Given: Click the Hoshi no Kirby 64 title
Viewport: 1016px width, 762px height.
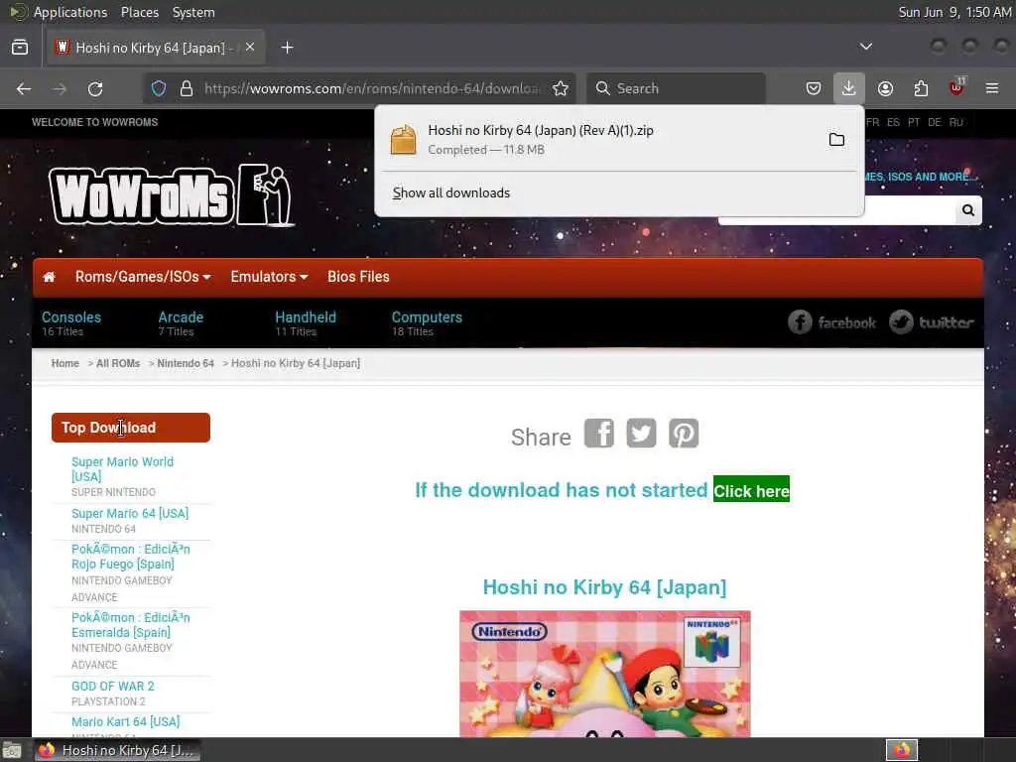Looking at the screenshot, I should click(x=604, y=587).
